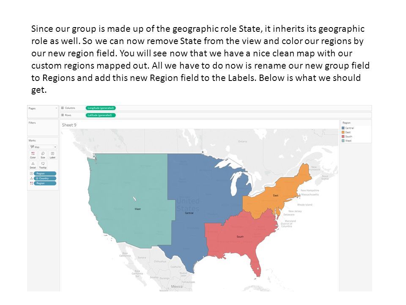Click the detail icon beside the Country pill
This screenshot has height=305, width=406.
[31, 178]
